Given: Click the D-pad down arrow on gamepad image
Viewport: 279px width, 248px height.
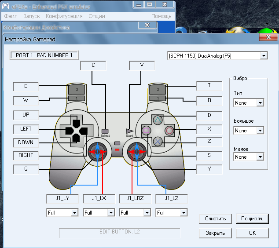Looking at the screenshot, I should point(76,139).
